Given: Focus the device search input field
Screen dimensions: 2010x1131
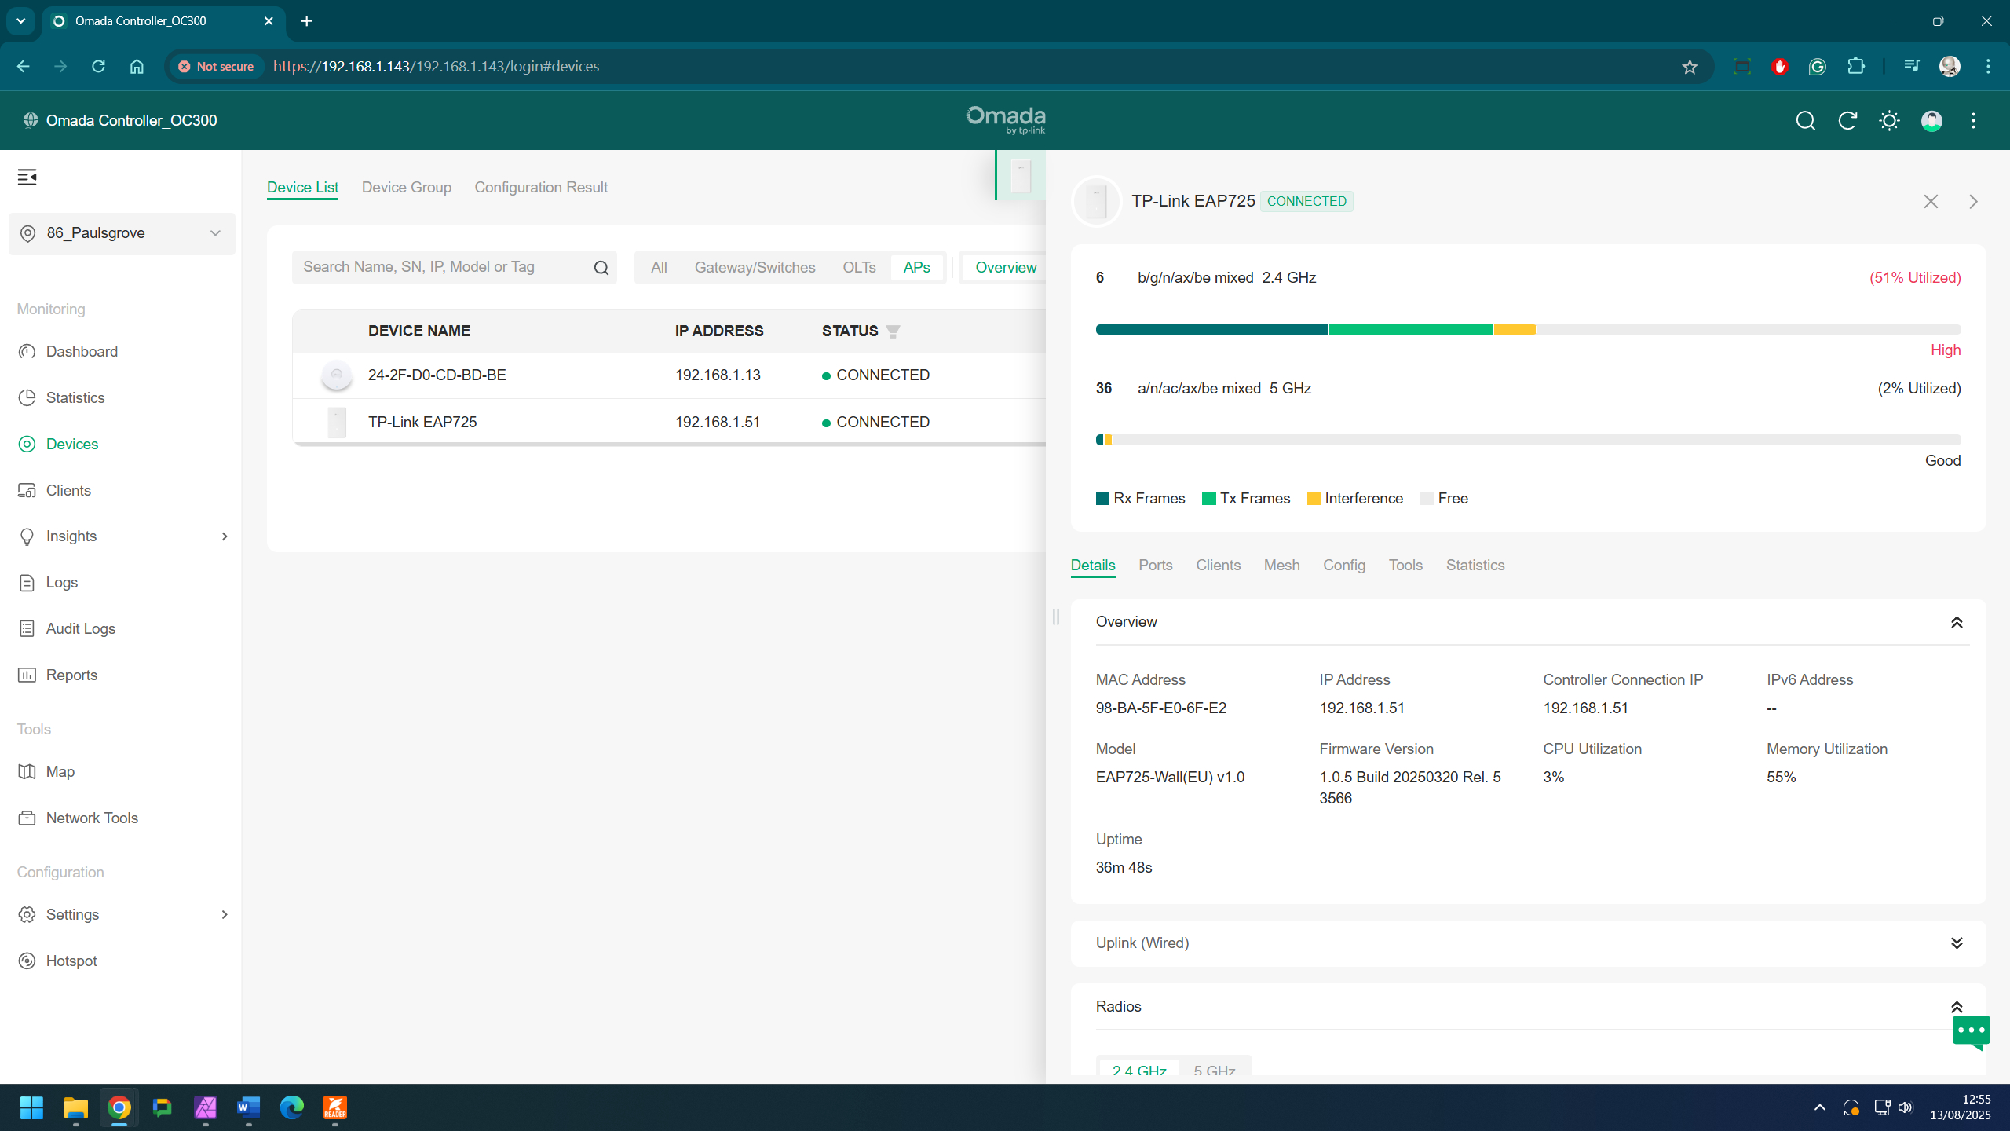Looking at the screenshot, I should click(444, 268).
